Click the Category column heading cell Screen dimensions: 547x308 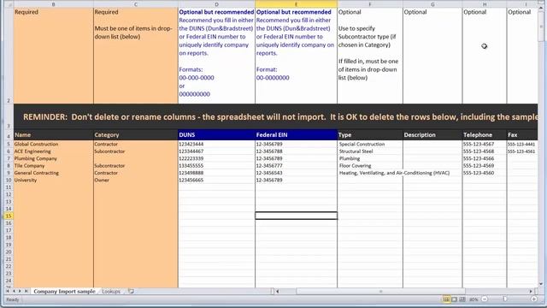pos(136,135)
